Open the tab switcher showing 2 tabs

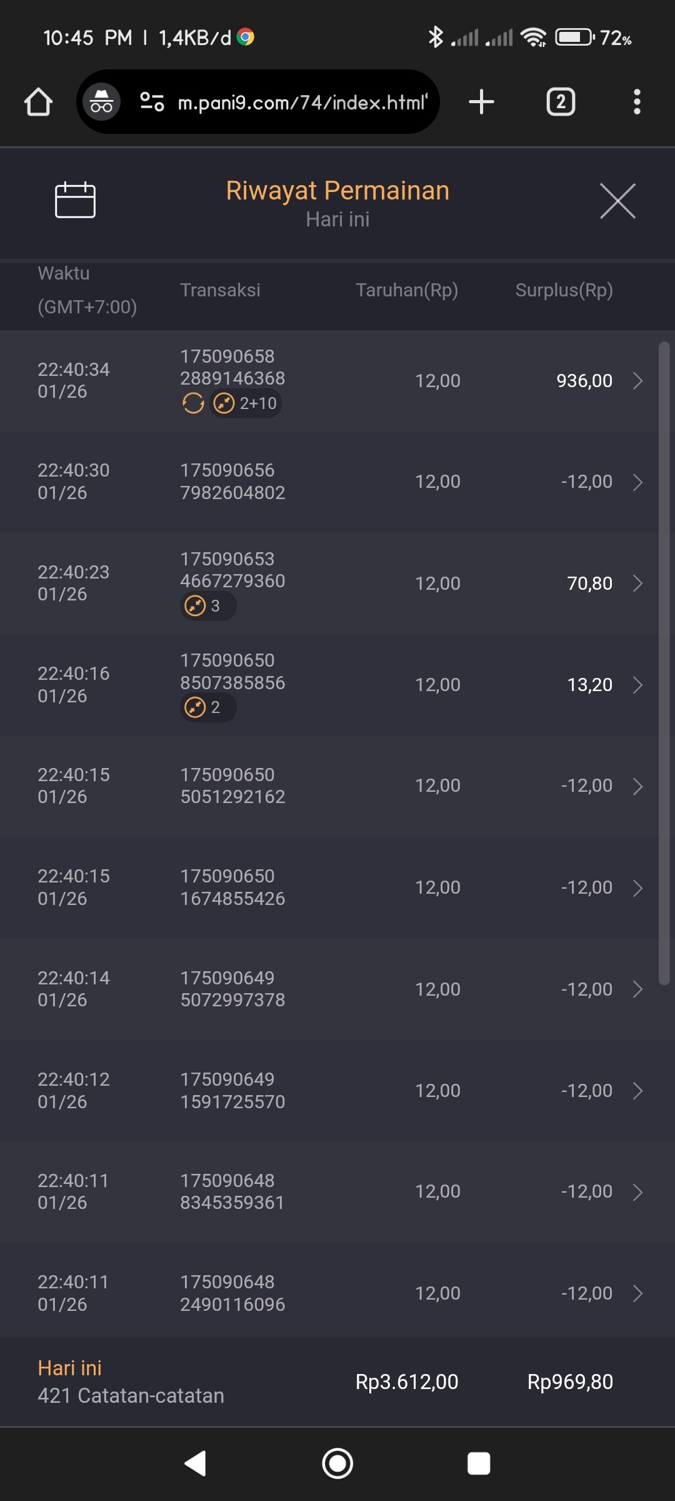561,102
